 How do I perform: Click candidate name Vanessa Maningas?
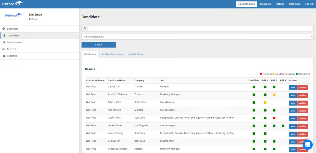pyautogui.click(x=118, y=149)
